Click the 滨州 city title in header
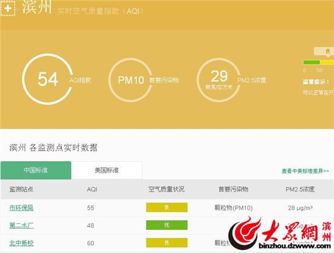This screenshot has height=253, width=334. (37, 7)
